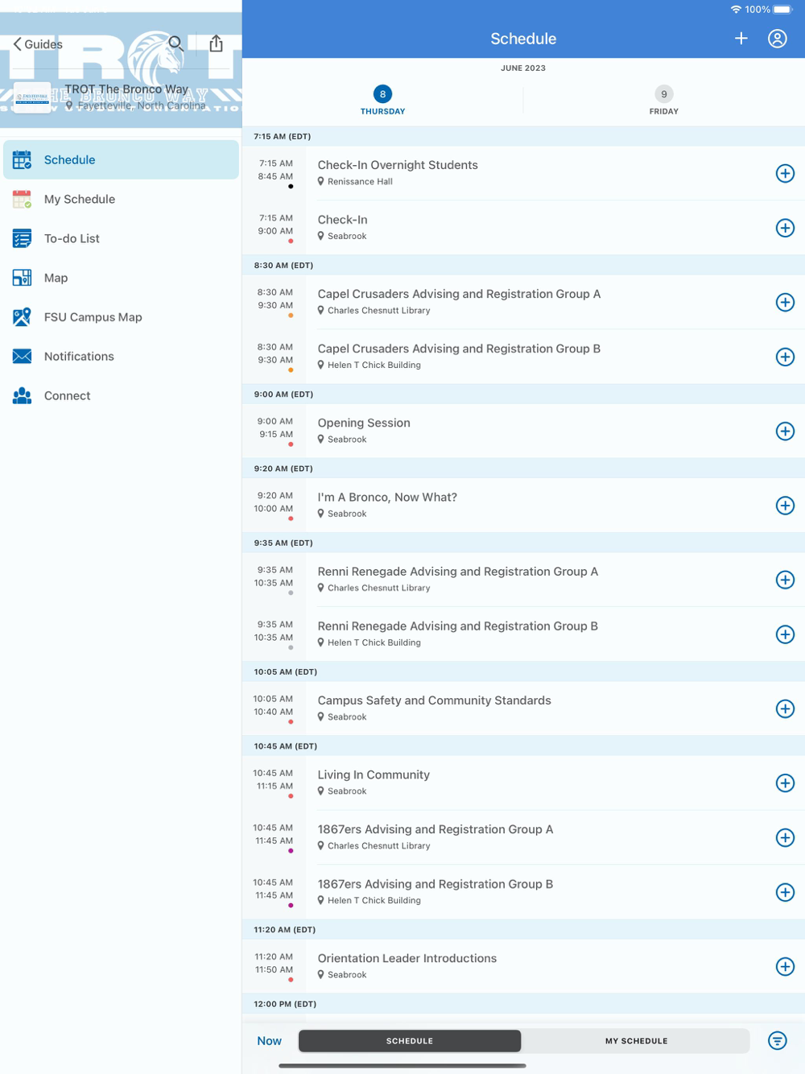Add 1867ers Group A session
805x1074 pixels.
click(785, 837)
